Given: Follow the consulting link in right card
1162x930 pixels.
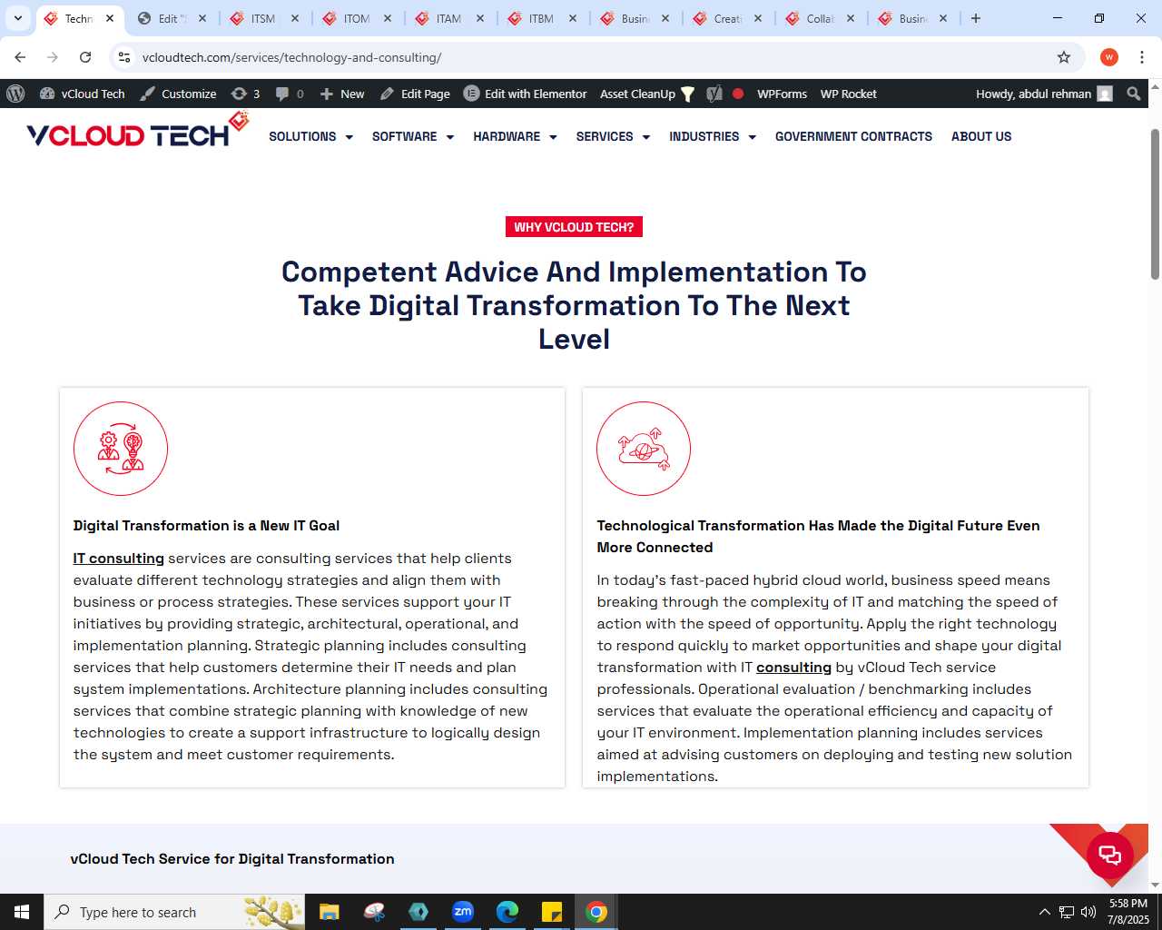Looking at the screenshot, I should point(793,668).
